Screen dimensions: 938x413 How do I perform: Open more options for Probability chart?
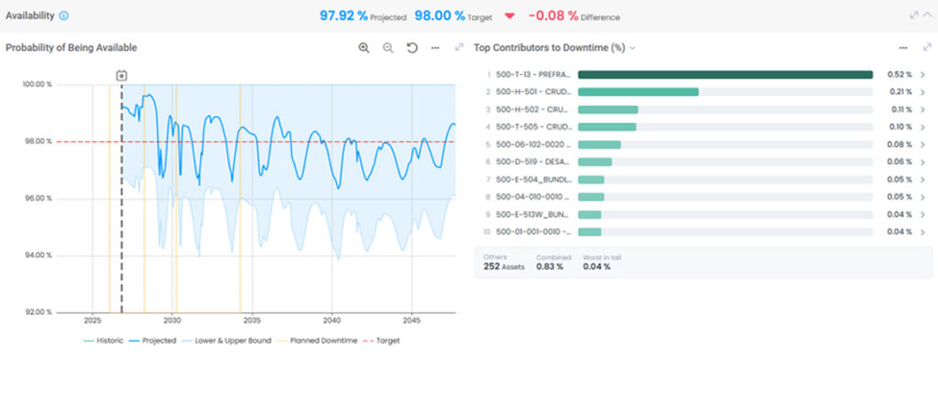435,48
